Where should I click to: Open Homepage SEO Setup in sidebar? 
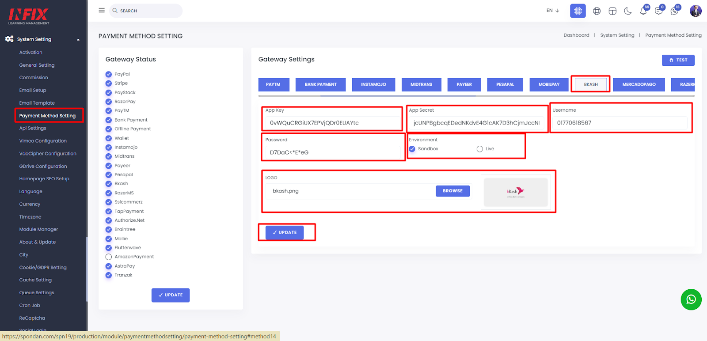point(44,179)
